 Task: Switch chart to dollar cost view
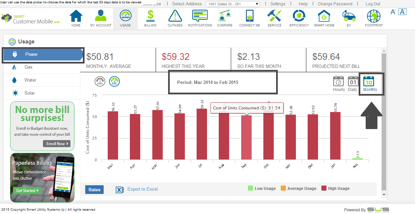click(x=114, y=82)
